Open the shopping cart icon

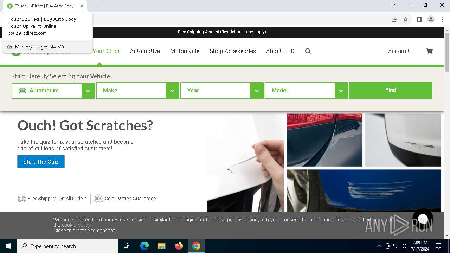[x=430, y=51]
